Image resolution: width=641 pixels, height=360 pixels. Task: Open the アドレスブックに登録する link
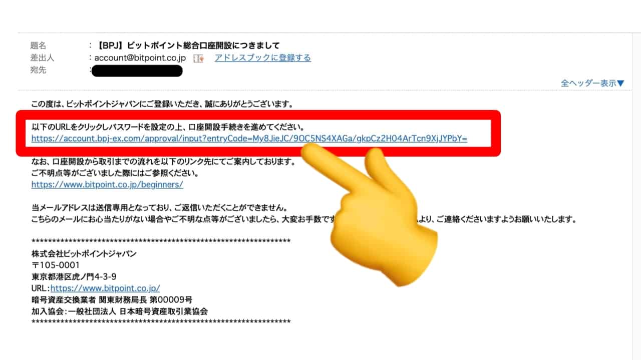coord(262,57)
